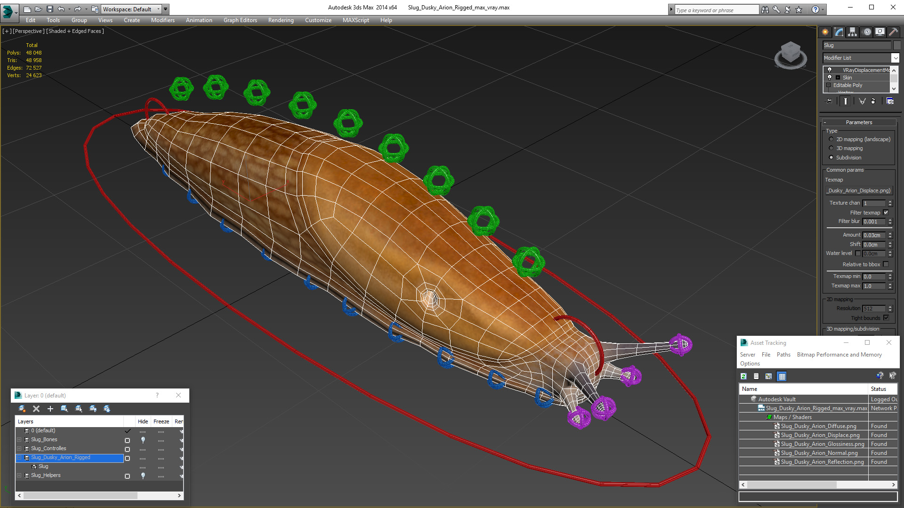The height and width of the screenshot is (508, 904).
Task: Expand the Slug_Helpers layer
Action: (x=19, y=476)
